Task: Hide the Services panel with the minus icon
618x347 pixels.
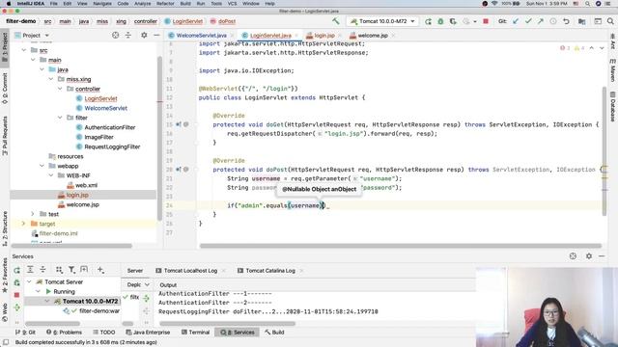Action: 602,256
